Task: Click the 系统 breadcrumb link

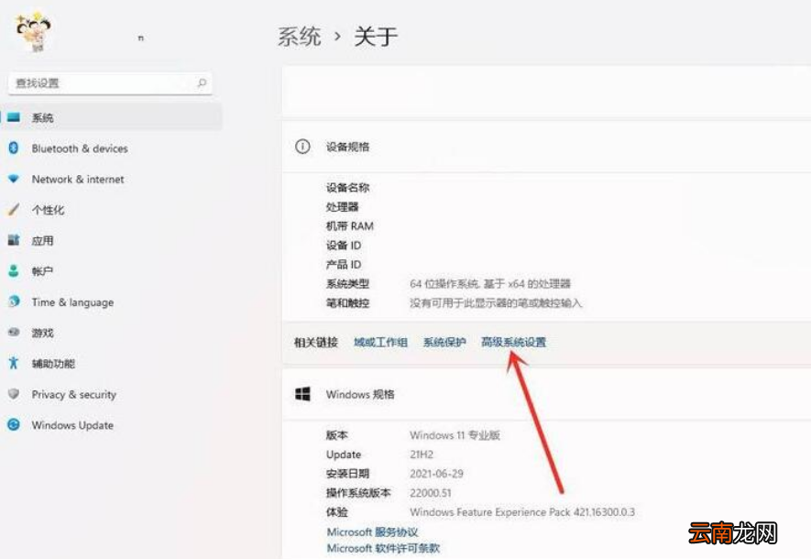Action: (x=300, y=37)
